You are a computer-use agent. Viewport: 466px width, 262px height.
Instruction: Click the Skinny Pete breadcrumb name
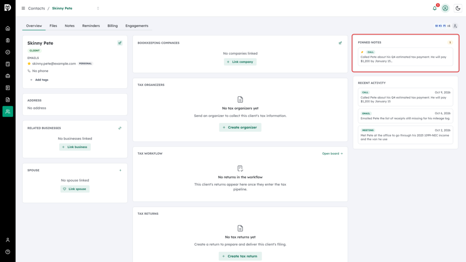tap(62, 8)
